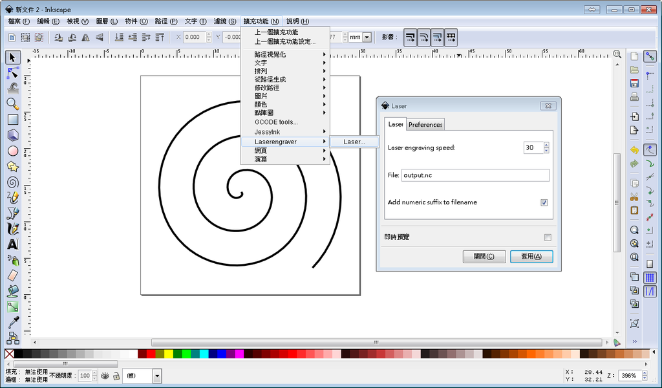Viewport: 662px width, 388px height.
Task: Toggle first 影響 scale stroke button
Action: tap(410, 38)
